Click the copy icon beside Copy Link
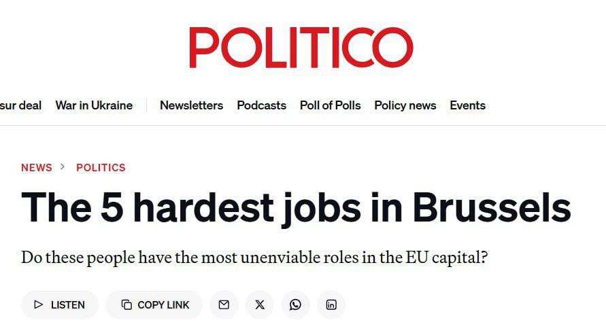The width and height of the screenshot is (606, 333). tap(127, 304)
